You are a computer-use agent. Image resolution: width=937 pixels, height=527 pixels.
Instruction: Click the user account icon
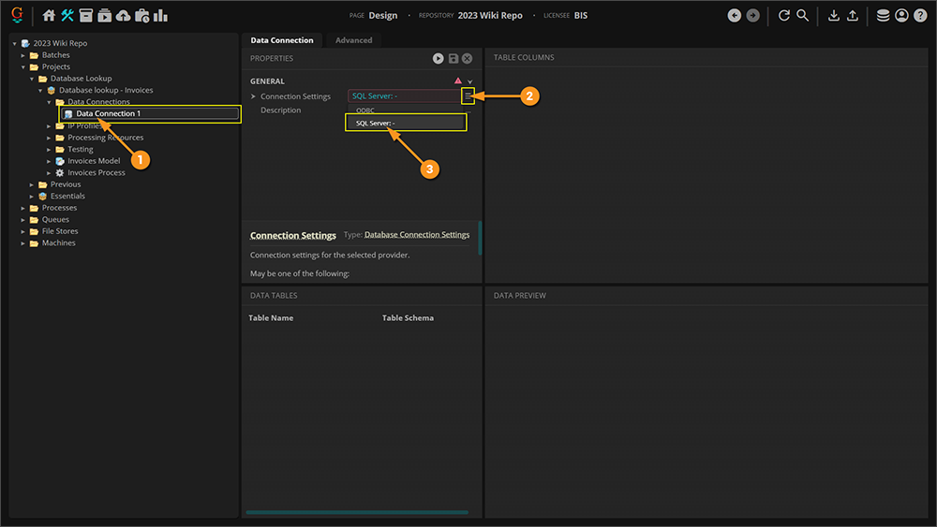click(x=901, y=16)
